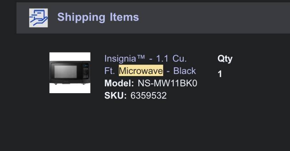Click the "Qty" column header
This screenshot has width=290, height=151.
click(x=225, y=59)
